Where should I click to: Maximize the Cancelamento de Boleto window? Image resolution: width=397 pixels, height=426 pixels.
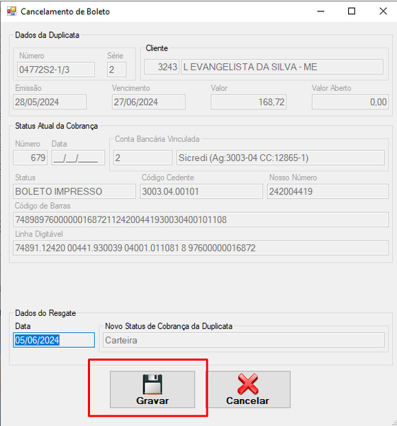point(352,11)
